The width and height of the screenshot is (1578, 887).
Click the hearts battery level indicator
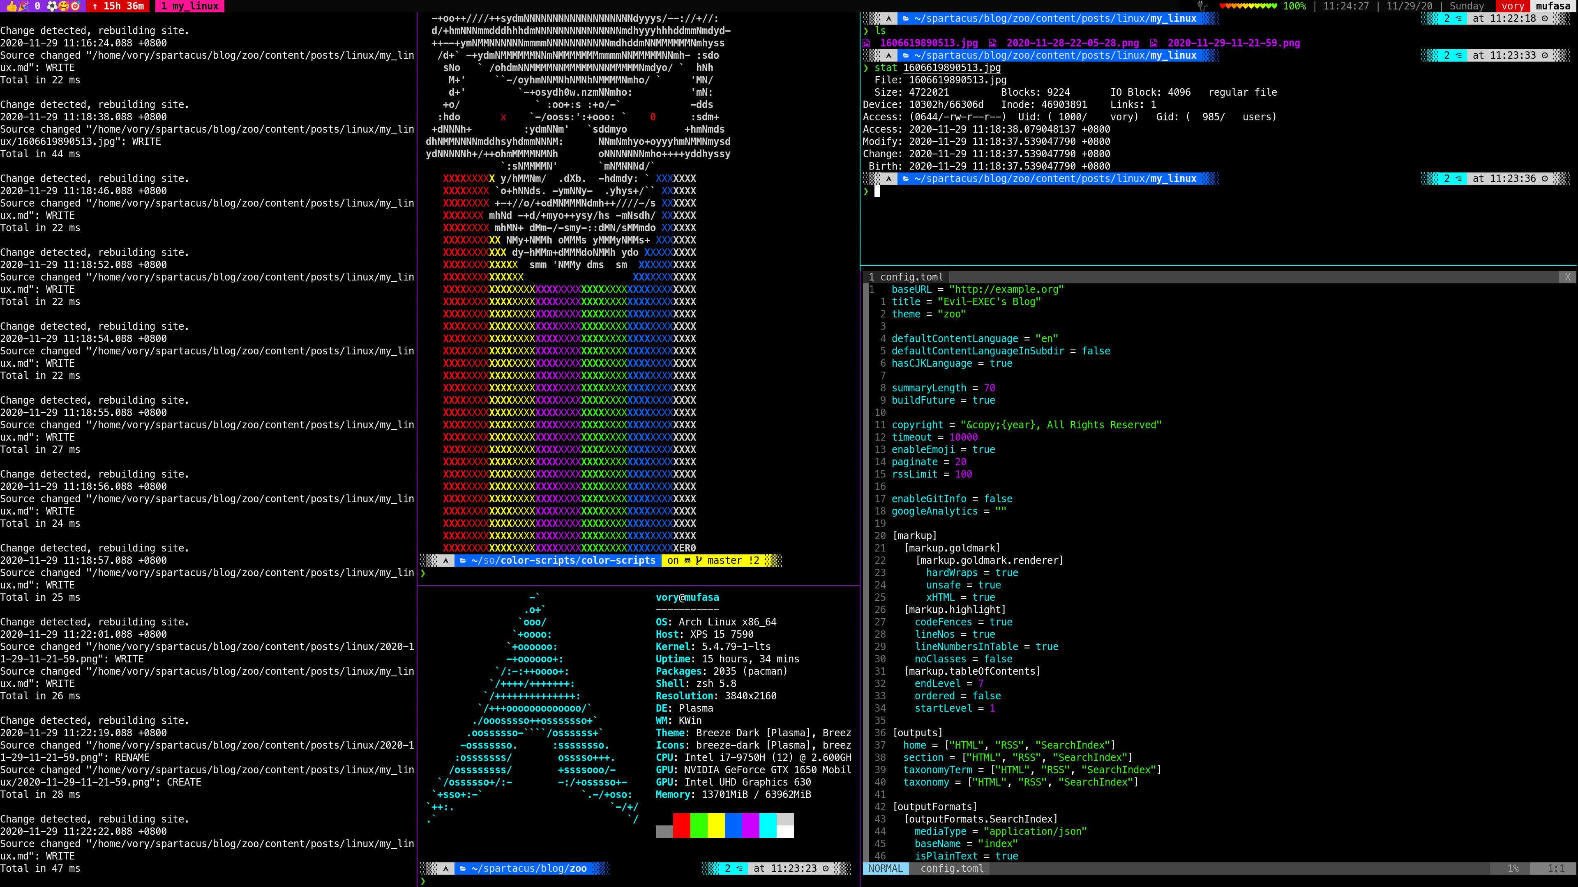[1248, 6]
